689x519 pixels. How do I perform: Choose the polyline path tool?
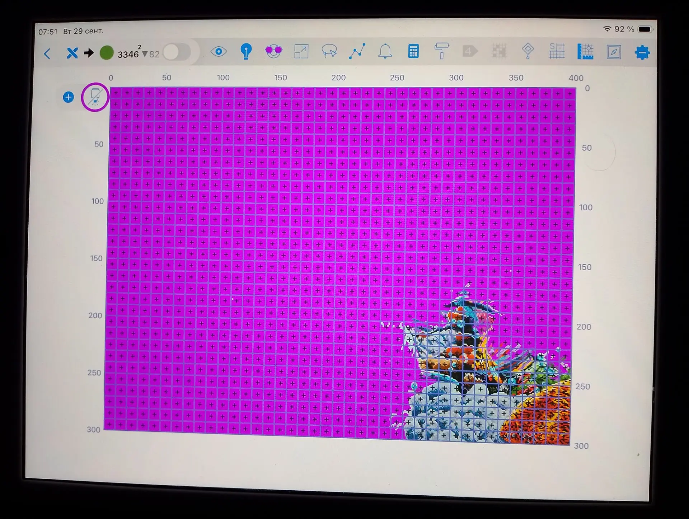357,51
